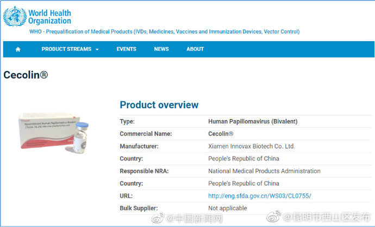Click the vaccine vial in product photo
Viewport: 375px width, 227px height.
[80, 138]
